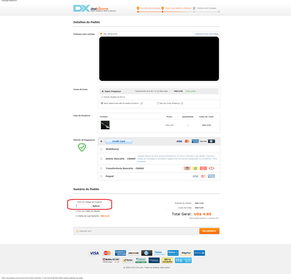This screenshot has width=291, height=279.
Task: Click Bradesco bank icon in Transferência row
Action: (x=203, y=169)
